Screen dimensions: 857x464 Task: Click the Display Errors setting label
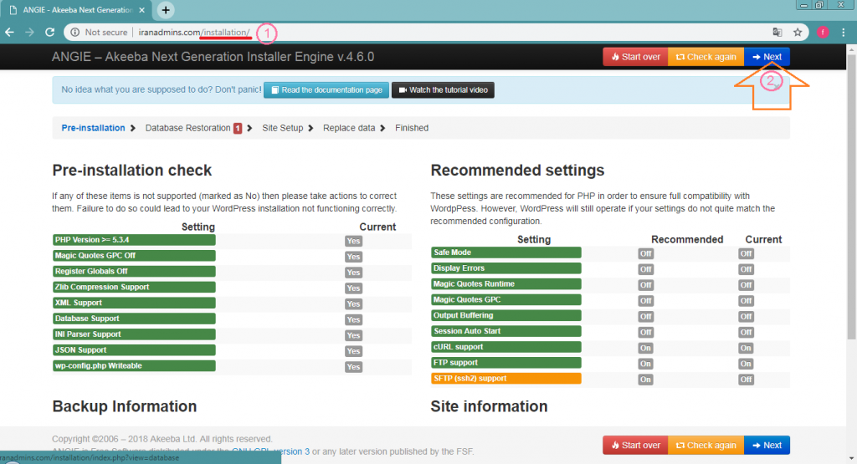[505, 268]
